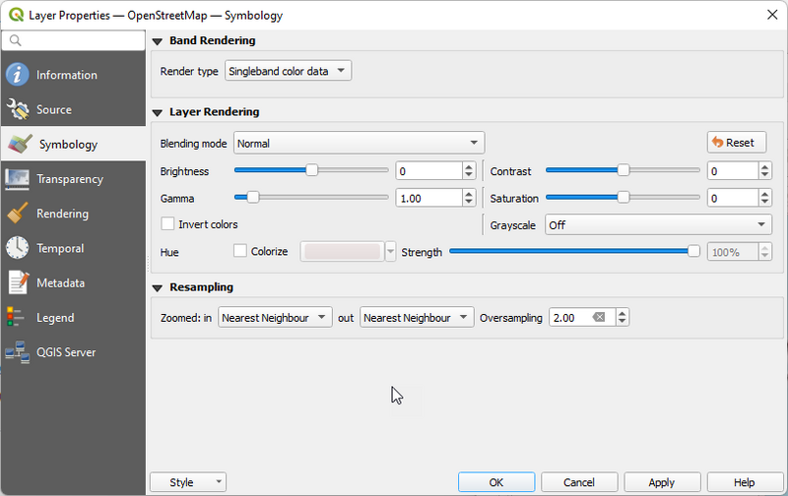Click the Gamma slider handle
788x496 pixels.
(x=253, y=197)
